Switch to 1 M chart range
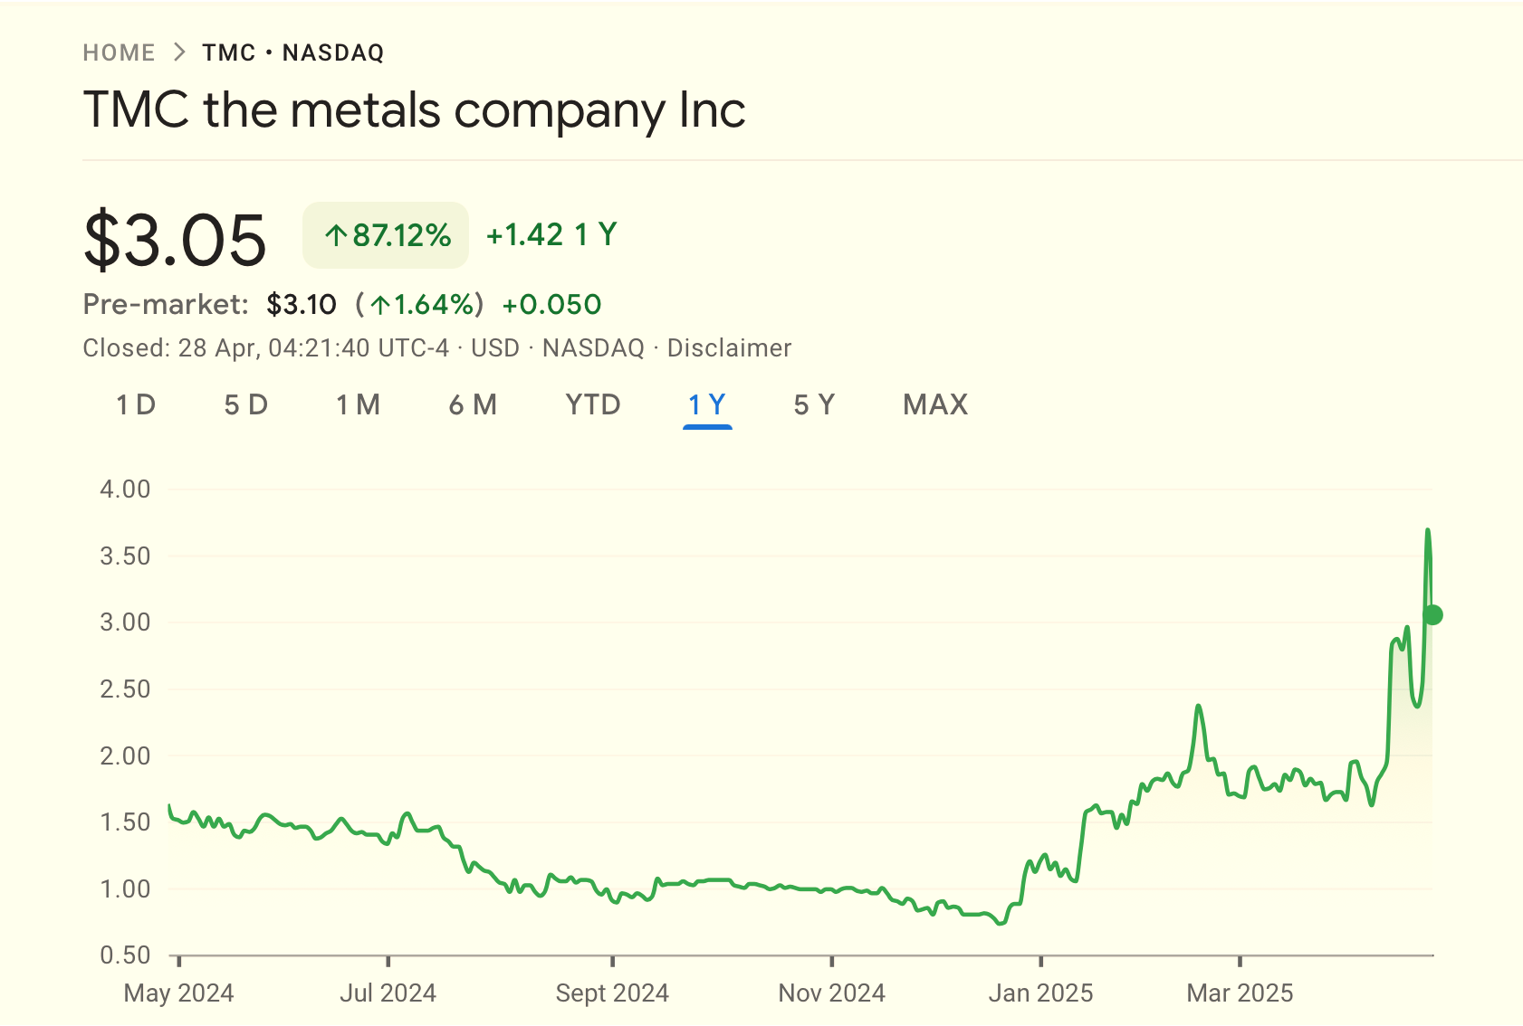 pos(359,404)
